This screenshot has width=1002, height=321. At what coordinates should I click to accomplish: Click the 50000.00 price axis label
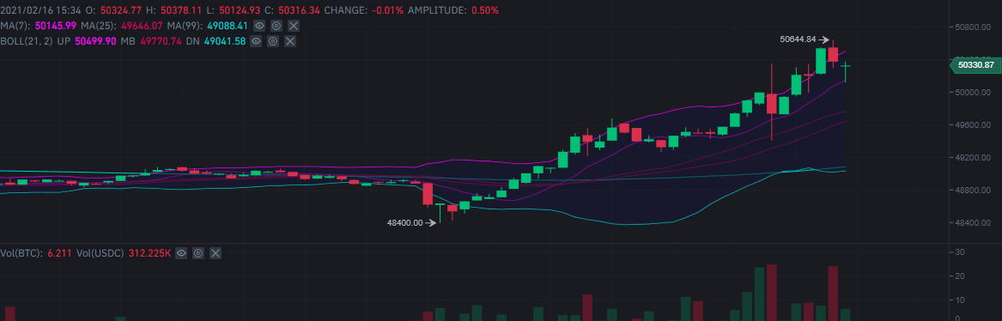click(974, 93)
